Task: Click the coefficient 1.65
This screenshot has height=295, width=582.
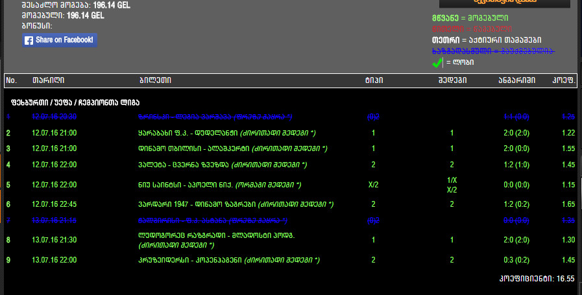Action: [x=568, y=204]
